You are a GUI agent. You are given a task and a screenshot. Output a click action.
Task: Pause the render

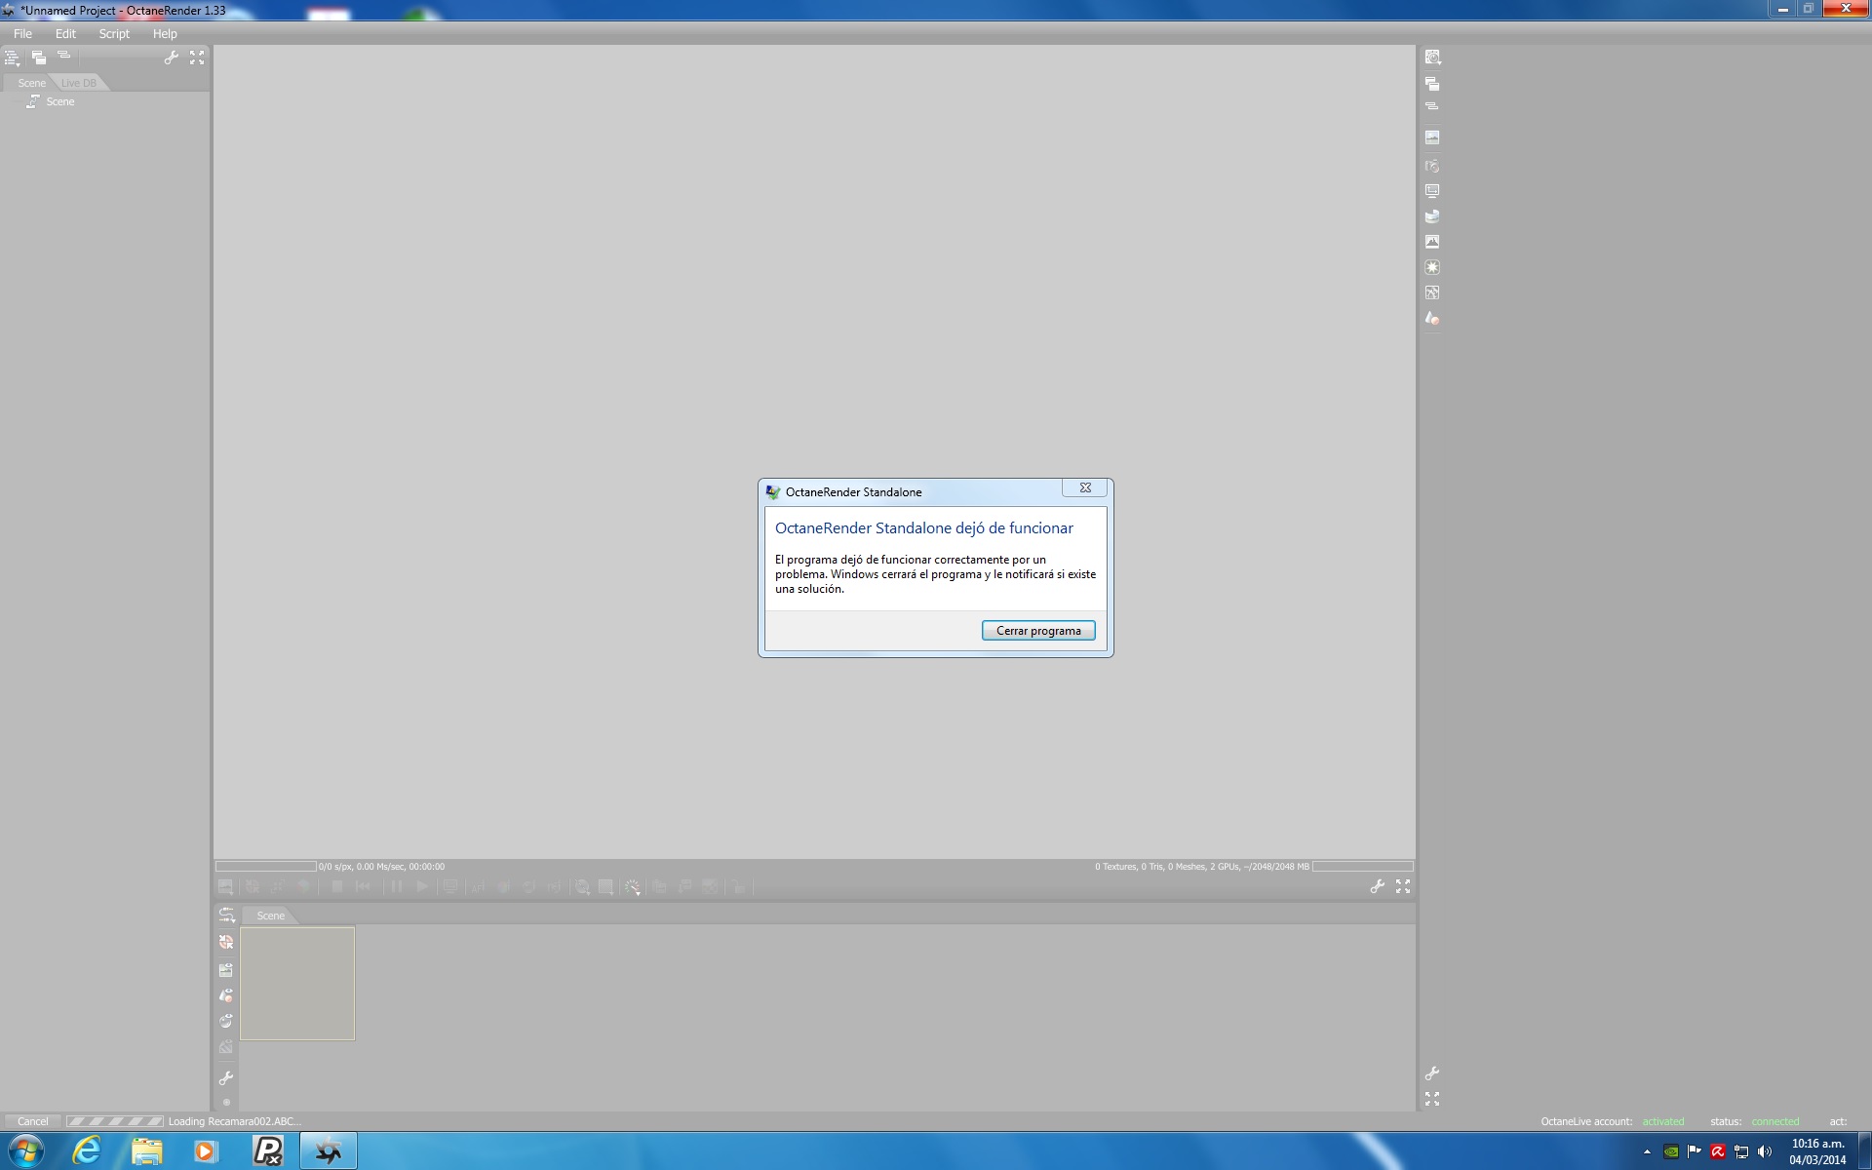pos(397,886)
